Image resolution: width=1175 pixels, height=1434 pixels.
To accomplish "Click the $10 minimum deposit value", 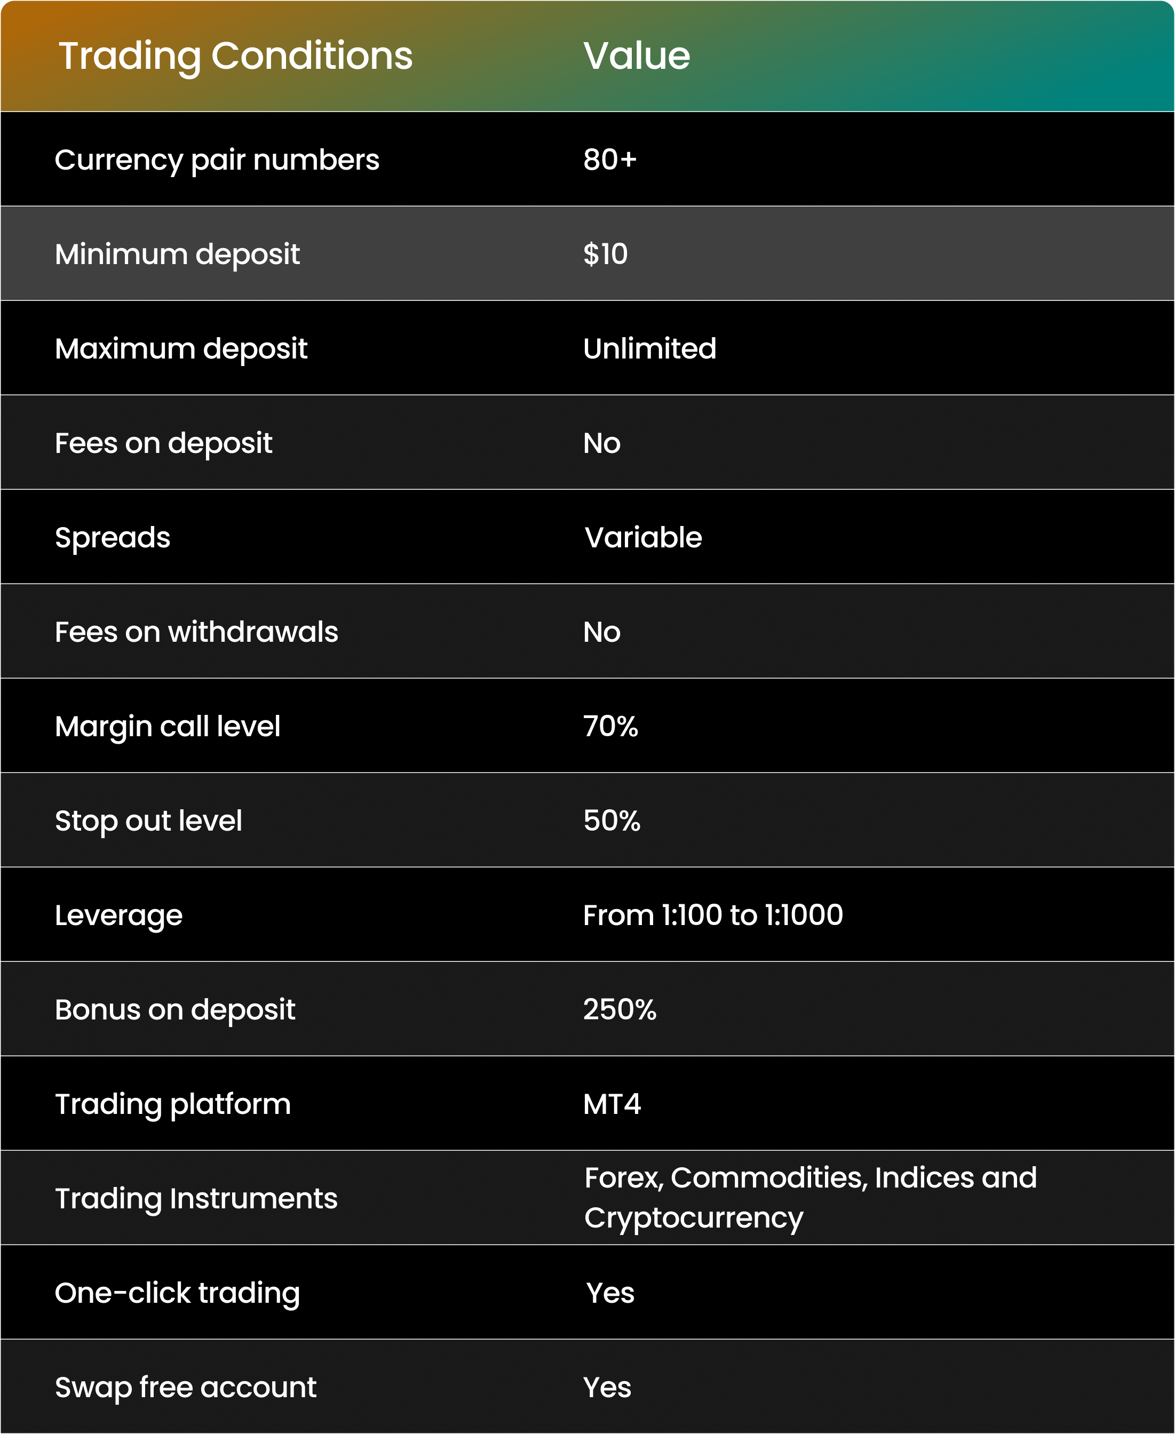I will click(606, 254).
